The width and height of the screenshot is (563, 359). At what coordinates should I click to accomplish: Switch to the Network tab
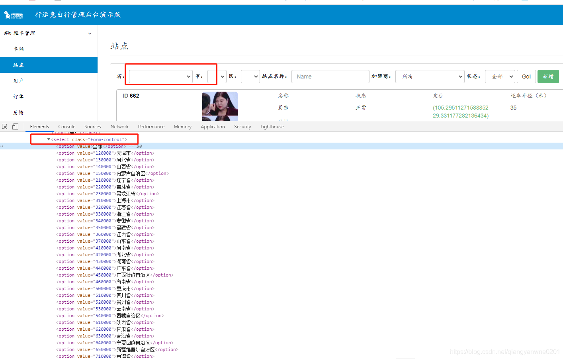pyautogui.click(x=119, y=127)
